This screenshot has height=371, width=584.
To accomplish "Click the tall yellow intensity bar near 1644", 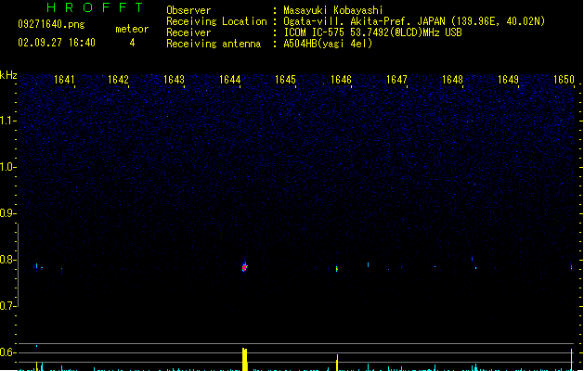I will pyautogui.click(x=245, y=359).
